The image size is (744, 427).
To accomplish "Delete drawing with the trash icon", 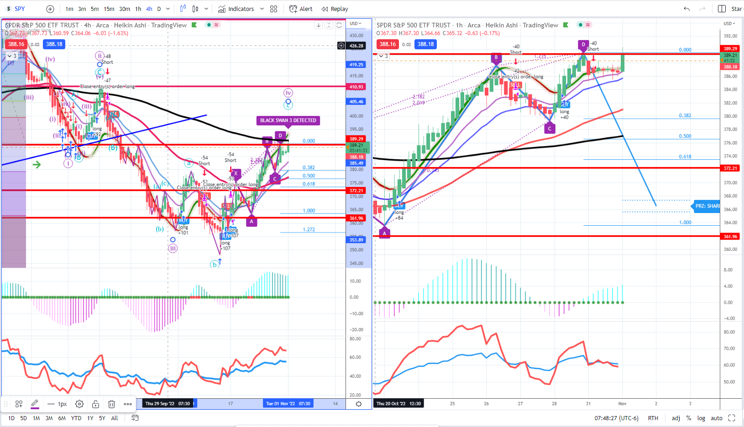I will [111, 404].
